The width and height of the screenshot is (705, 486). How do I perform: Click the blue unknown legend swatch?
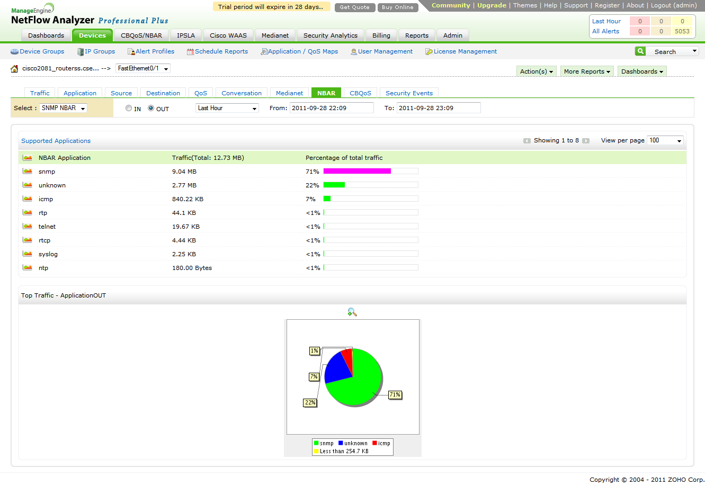coord(341,444)
